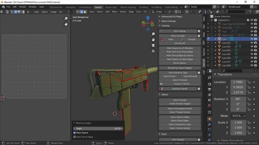Select face select mode in 3D viewport header
Image resolution: width=259 pixels, height=145 pixels.
click(85, 12)
